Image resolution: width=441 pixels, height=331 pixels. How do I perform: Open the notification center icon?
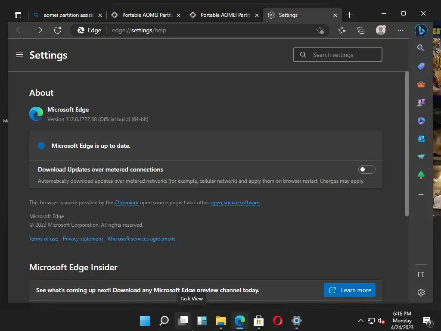pos(427,321)
